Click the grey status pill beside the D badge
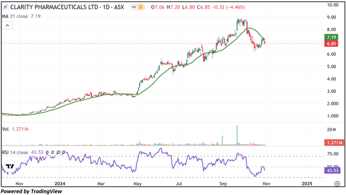This screenshot has height=195, width=346. point(134,7)
